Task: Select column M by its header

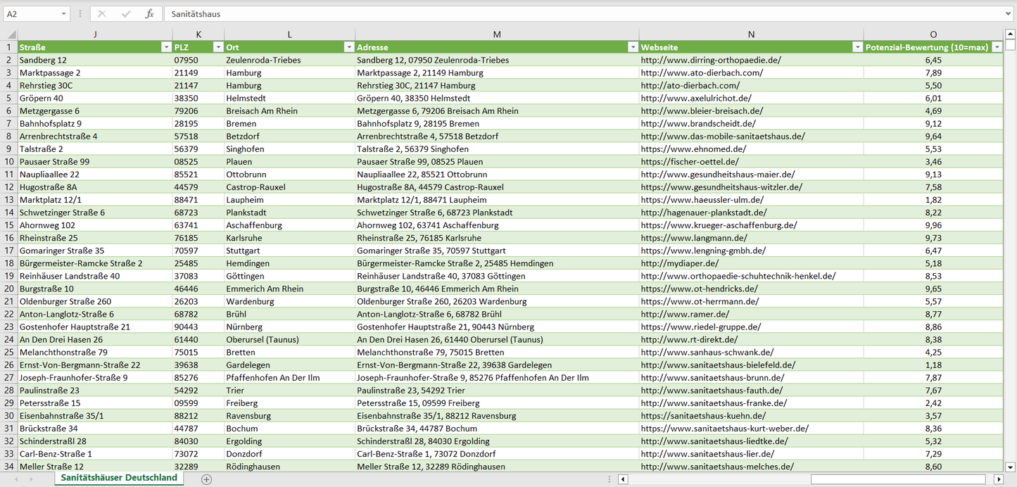Action: click(497, 34)
